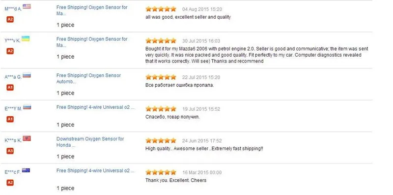
Task: Click the A3 badge under K***s K.
Action: (10, 151)
